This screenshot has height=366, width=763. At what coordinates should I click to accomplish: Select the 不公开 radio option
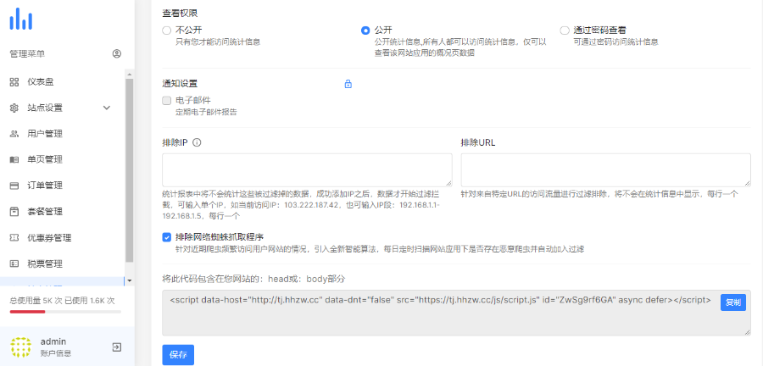(167, 30)
